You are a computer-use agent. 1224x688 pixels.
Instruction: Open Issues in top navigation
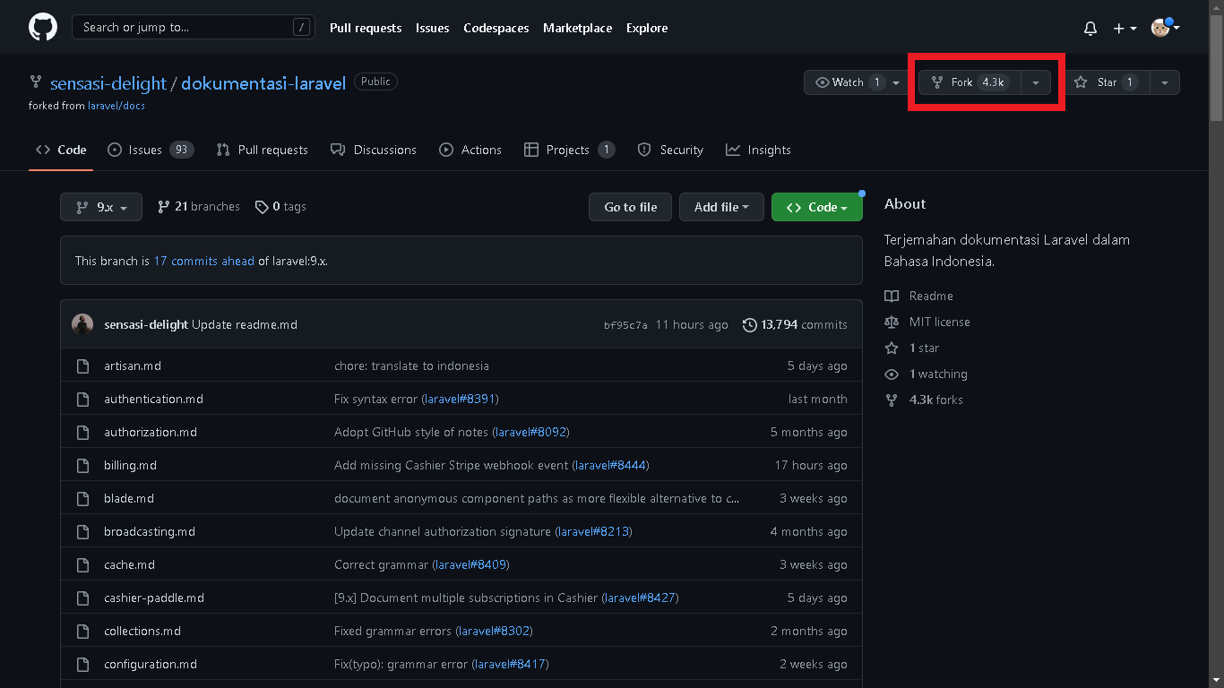click(432, 28)
